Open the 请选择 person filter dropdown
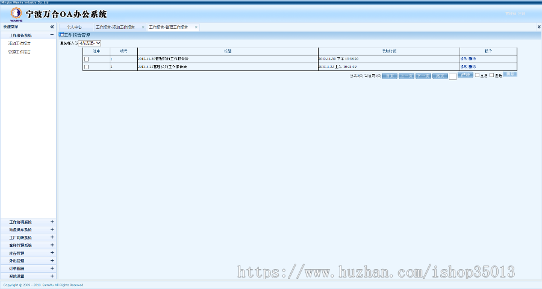Image resolution: width=542 pixels, height=289 pixels. [90, 43]
